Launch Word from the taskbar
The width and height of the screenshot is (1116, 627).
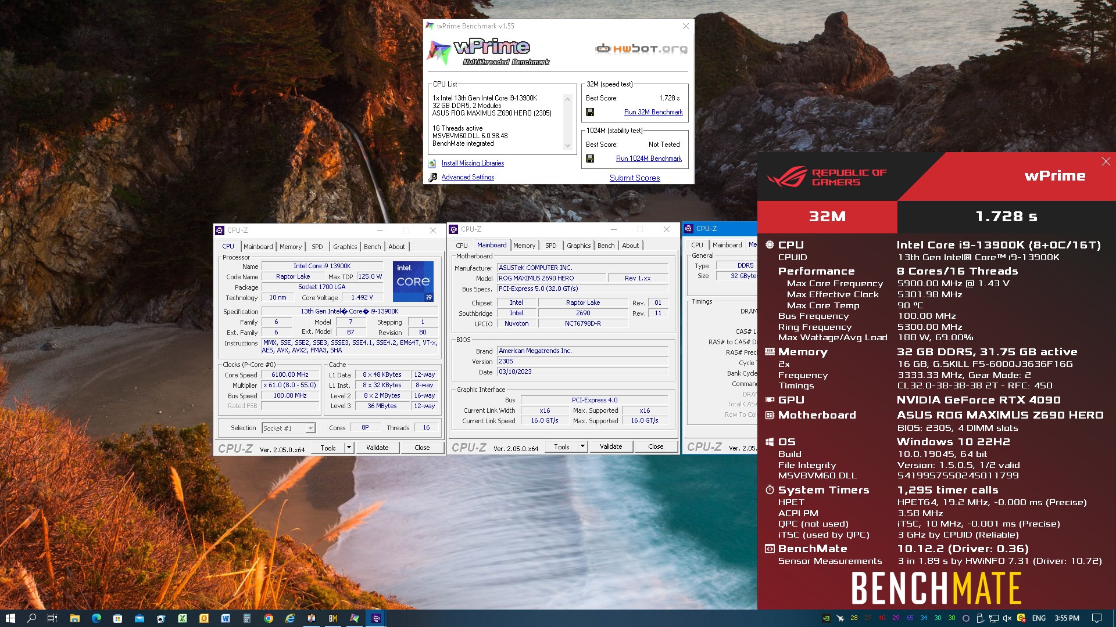226,618
